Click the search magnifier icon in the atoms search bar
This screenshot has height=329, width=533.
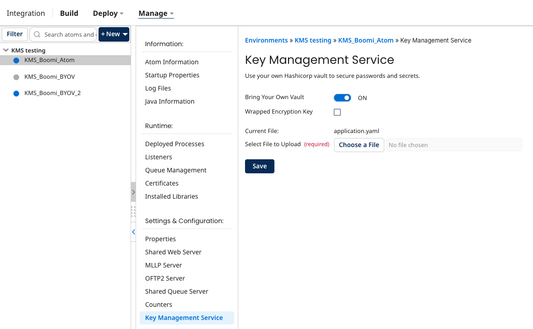click(x=37, y=34)
